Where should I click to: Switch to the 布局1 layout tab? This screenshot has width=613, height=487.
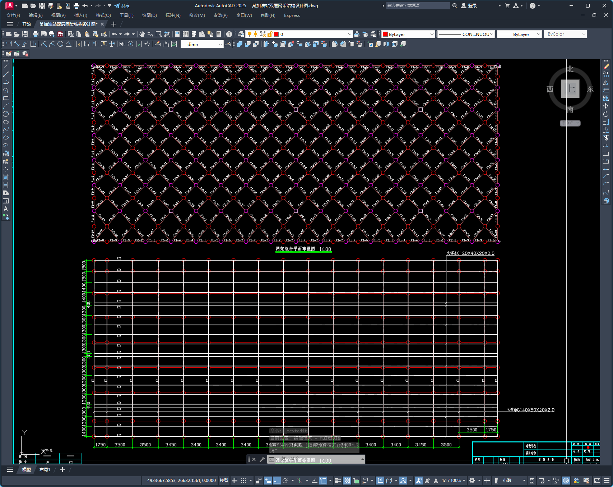tap(45, 470)
